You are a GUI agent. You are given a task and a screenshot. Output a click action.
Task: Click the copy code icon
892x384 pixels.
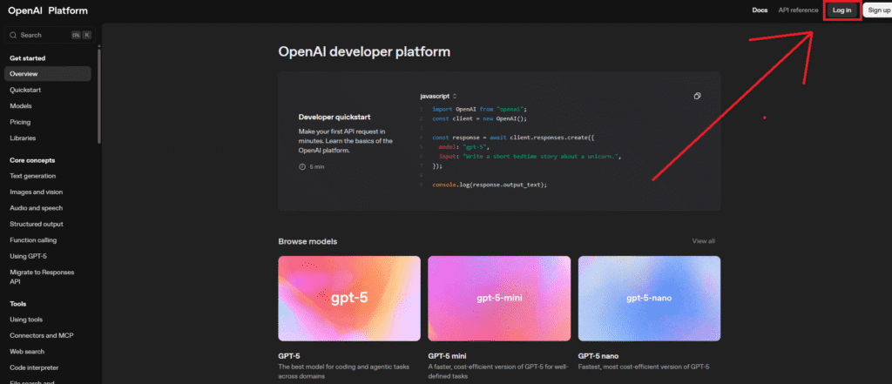[x=698, y=96]
